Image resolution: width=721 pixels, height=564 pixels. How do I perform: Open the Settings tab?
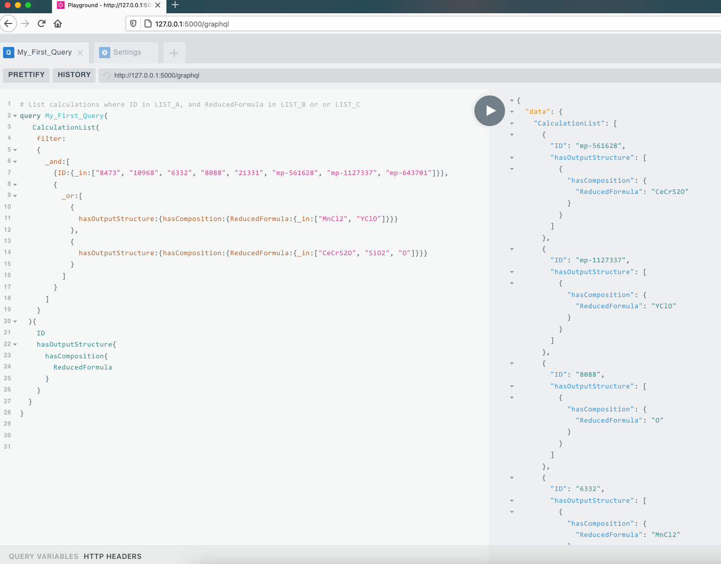(x=126, y=53)
